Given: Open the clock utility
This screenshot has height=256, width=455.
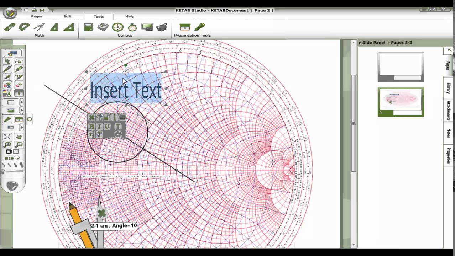Looking at the screenshot, I should pyautogui.click(x=117, y=27).
